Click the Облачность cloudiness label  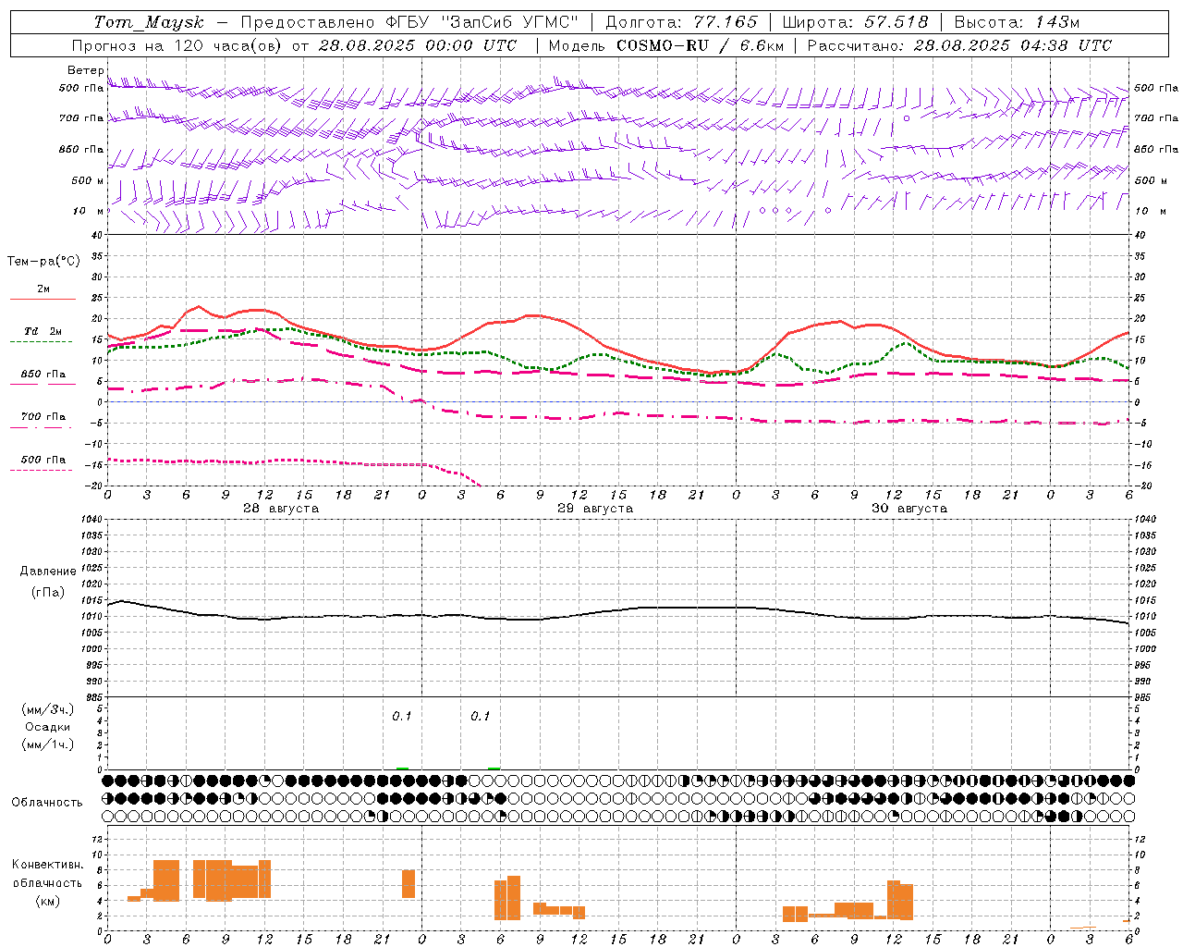click(x=47, y=802)
